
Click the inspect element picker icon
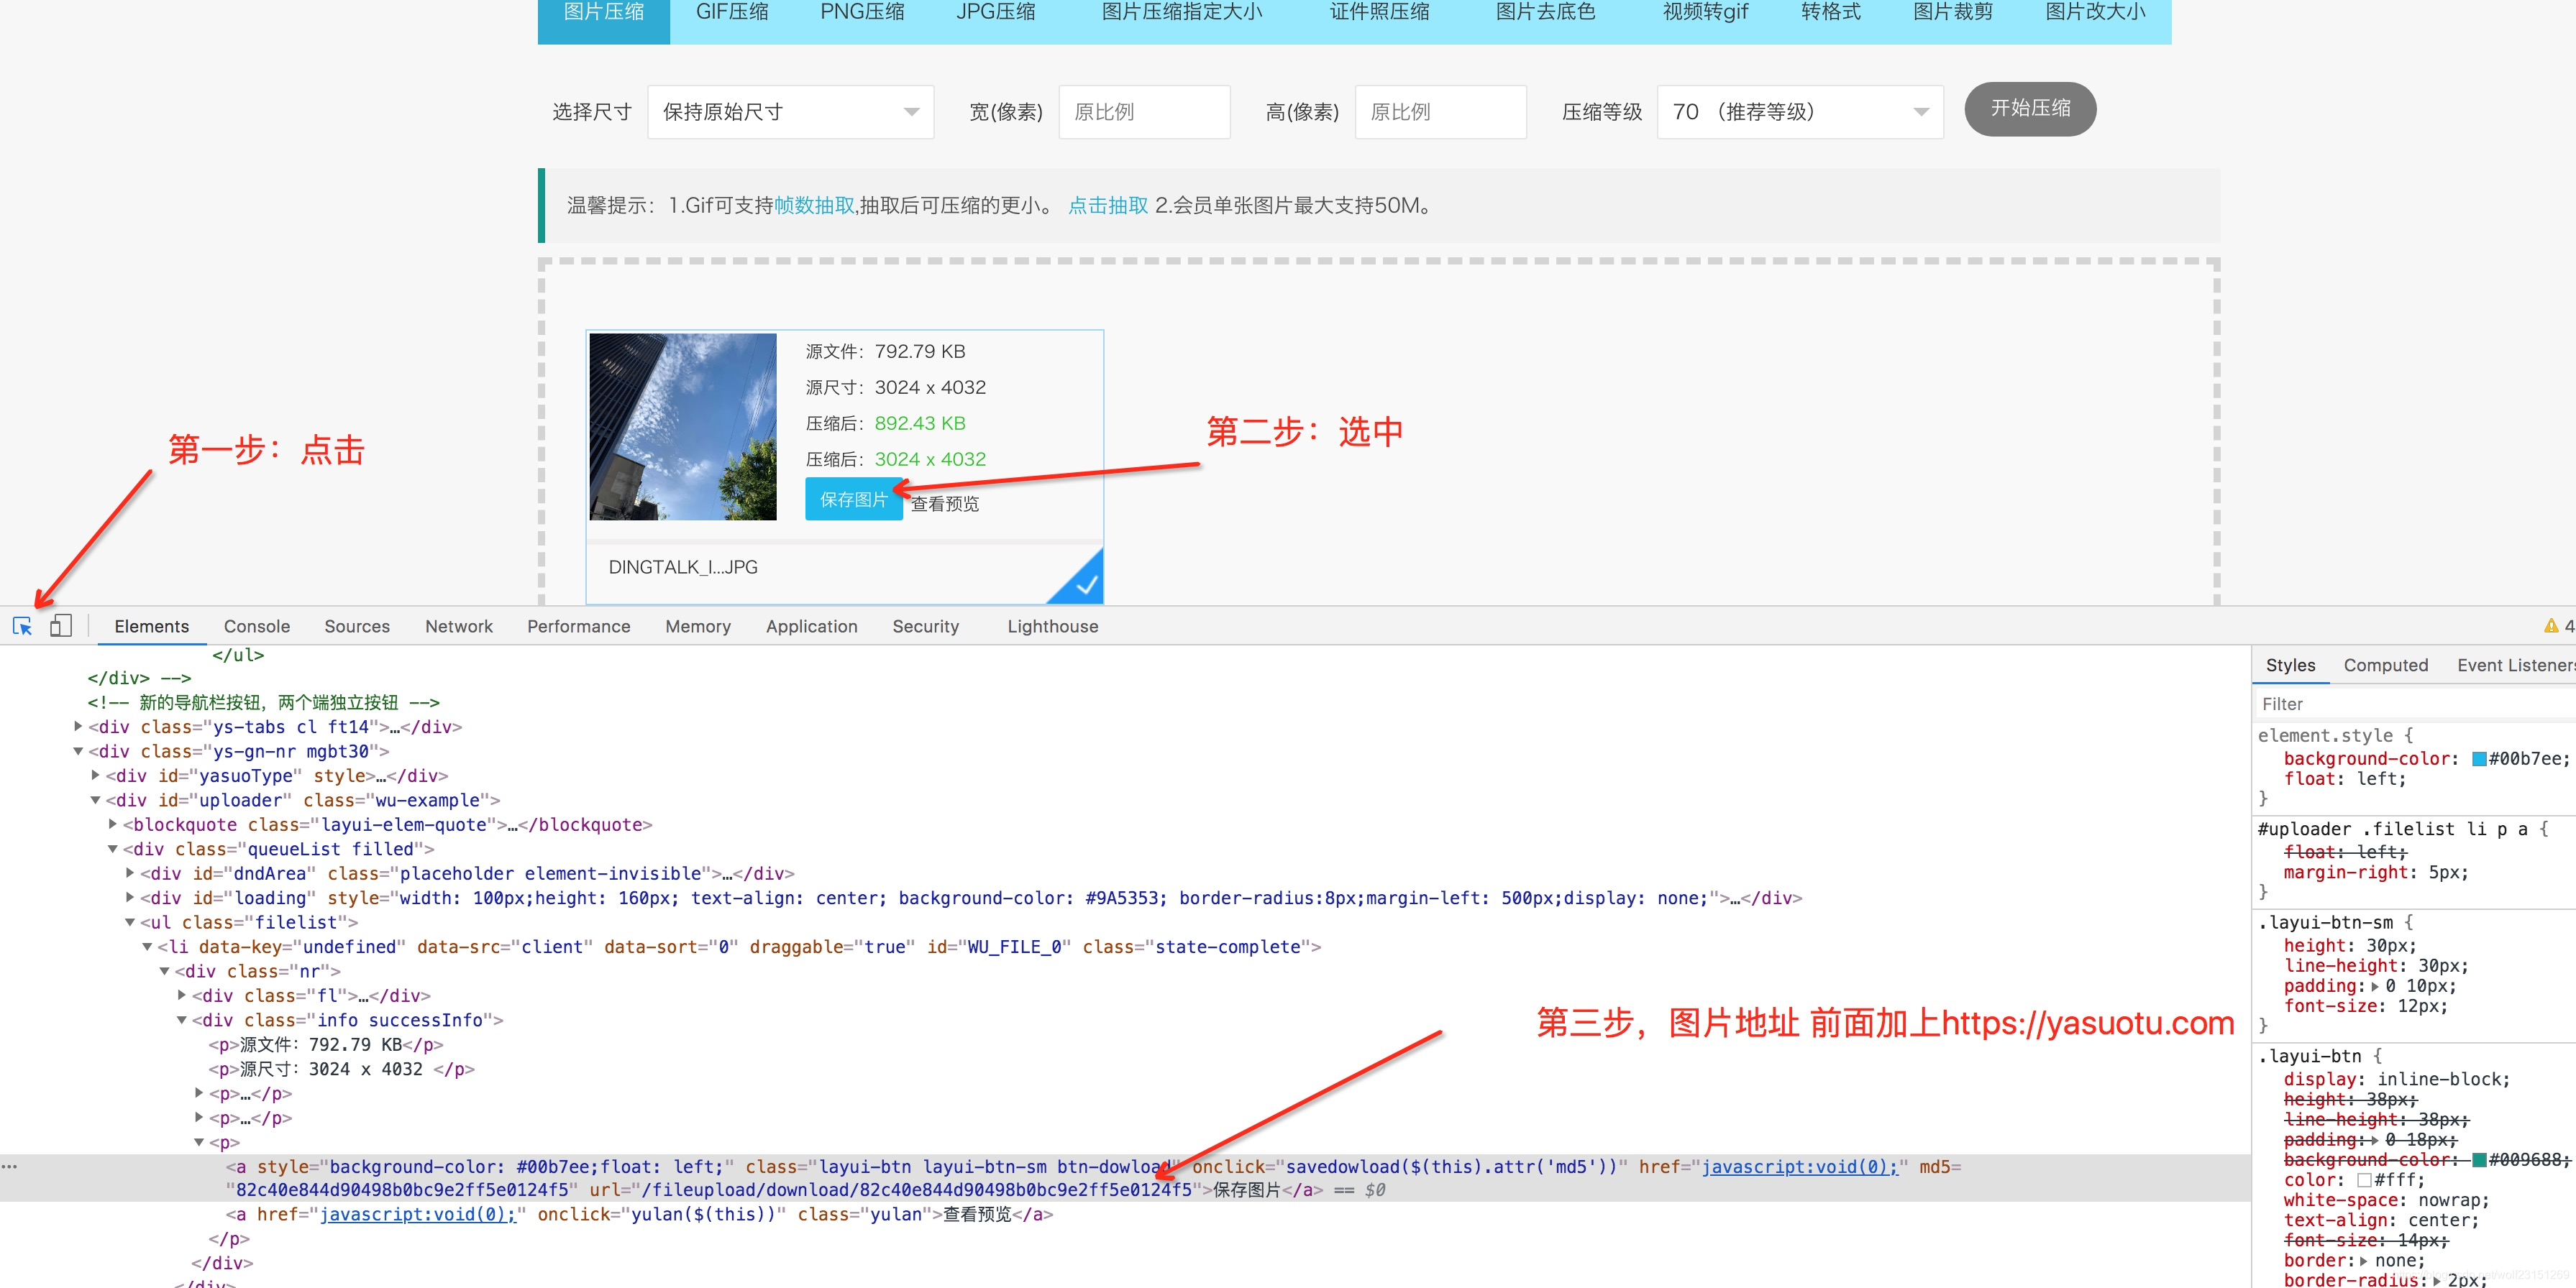[22, 627]
